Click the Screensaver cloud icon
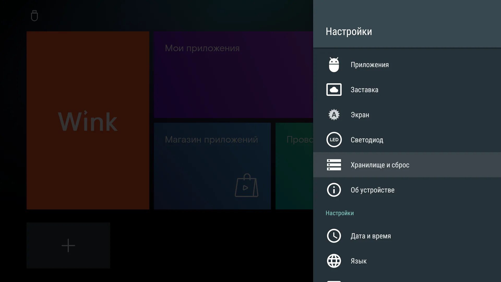 click(x=334, y=90)
